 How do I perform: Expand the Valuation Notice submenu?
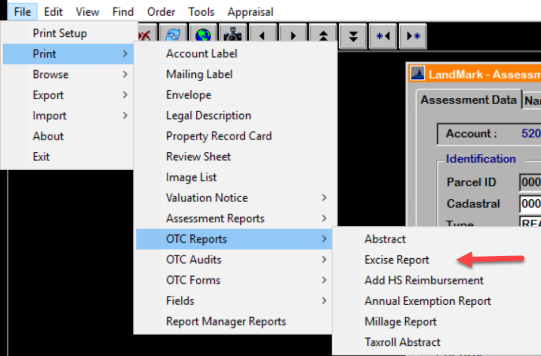(x=206, y=198)
